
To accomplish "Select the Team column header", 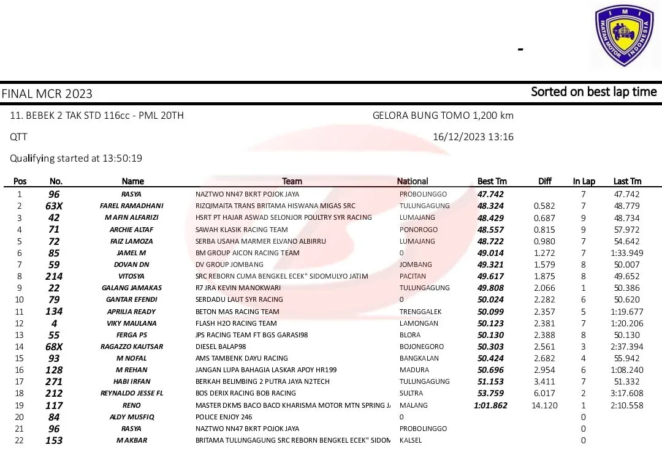I will pos(292,181).
